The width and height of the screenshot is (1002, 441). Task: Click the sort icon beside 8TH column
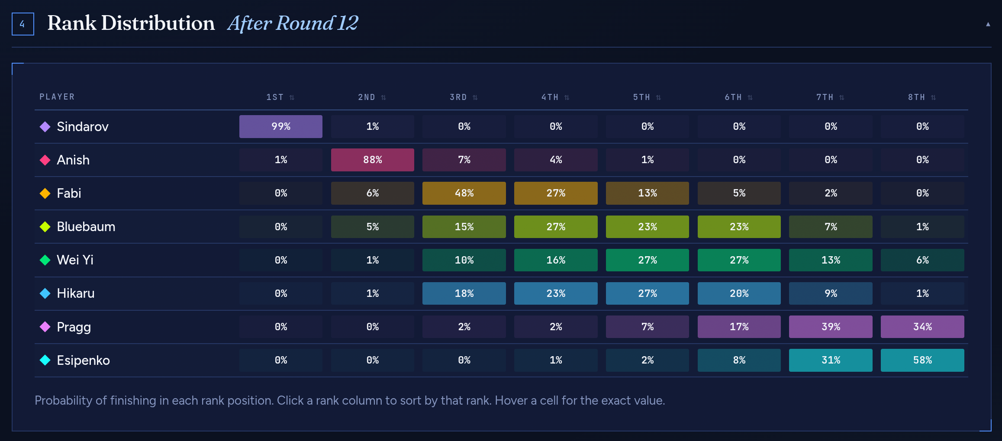point(934,97)
